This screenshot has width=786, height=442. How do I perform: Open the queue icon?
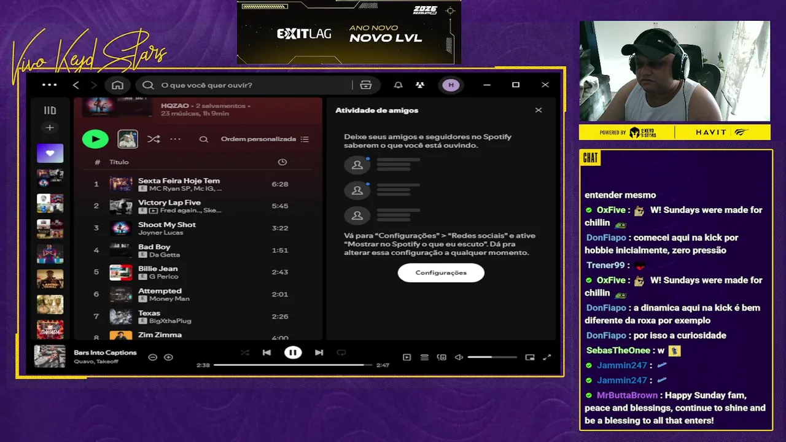pos(424,357)
